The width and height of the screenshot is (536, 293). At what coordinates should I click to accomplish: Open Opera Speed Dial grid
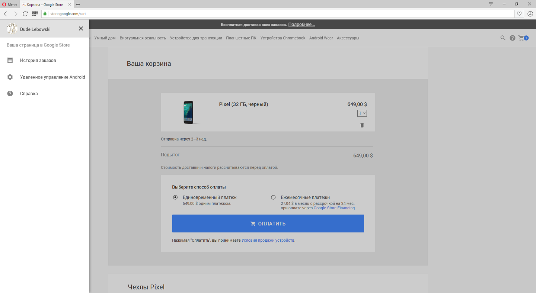point(35,14)
